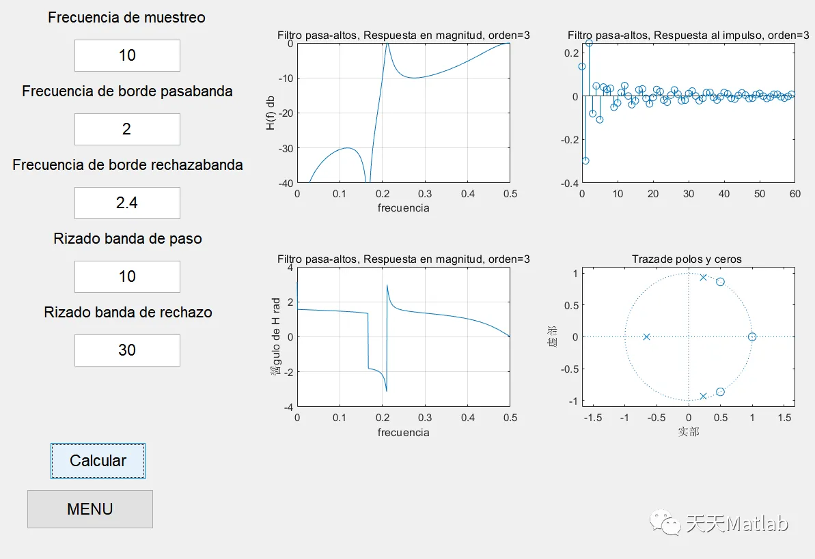815x559 pixels.
Task: Click the Frecuencia de muestreo label
Action: (x=126, y=18)
